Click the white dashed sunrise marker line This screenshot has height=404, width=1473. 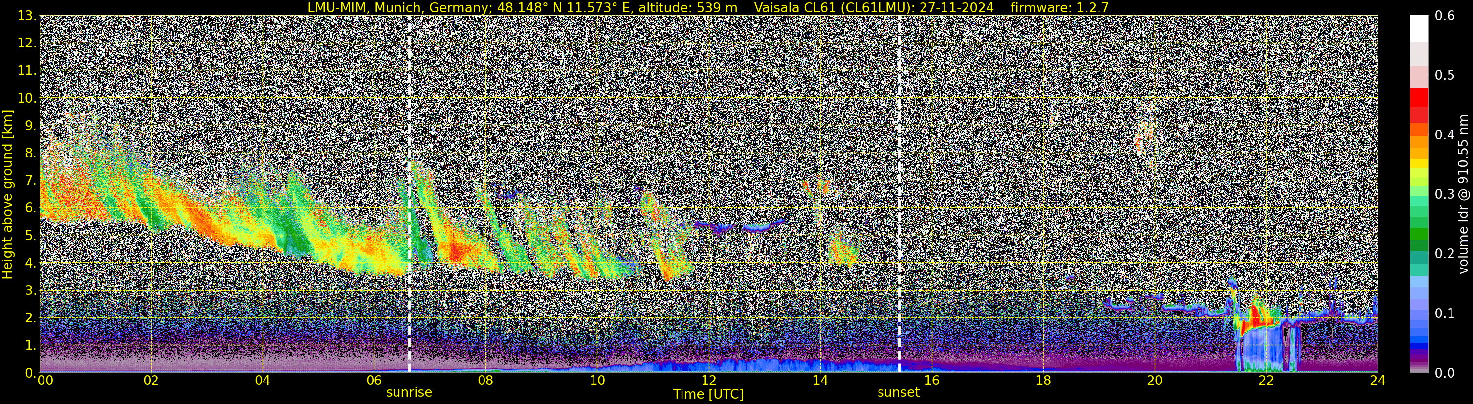(409, 194)
